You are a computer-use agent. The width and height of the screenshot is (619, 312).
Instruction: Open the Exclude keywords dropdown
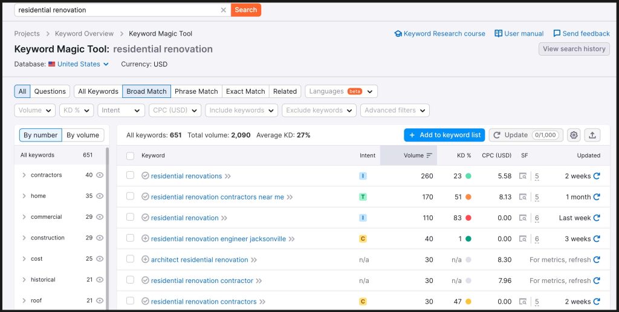click(319, 111)
